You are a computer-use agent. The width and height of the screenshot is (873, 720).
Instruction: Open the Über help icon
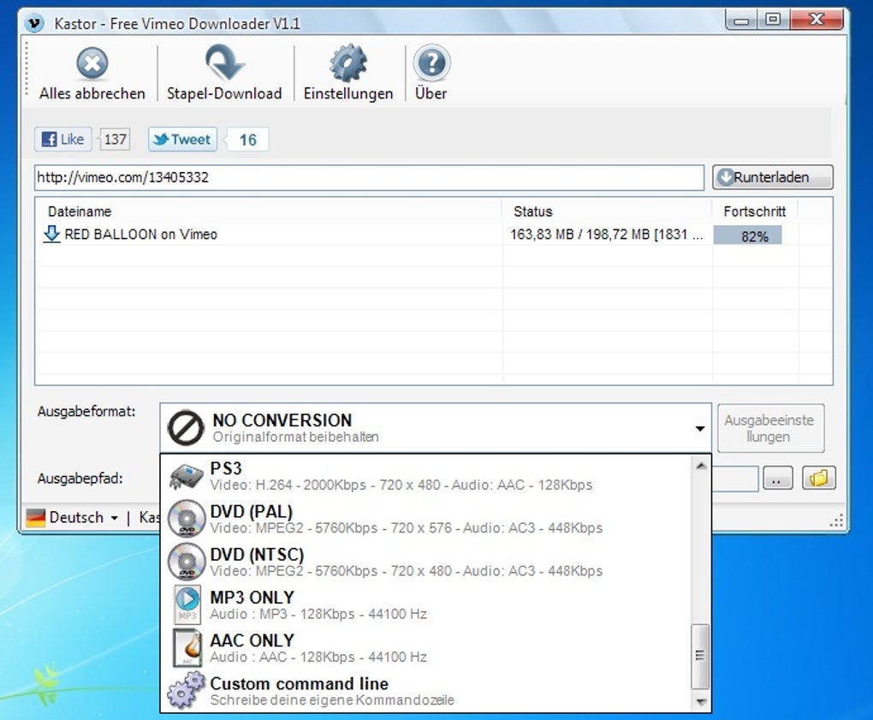[x=431, y=62]
